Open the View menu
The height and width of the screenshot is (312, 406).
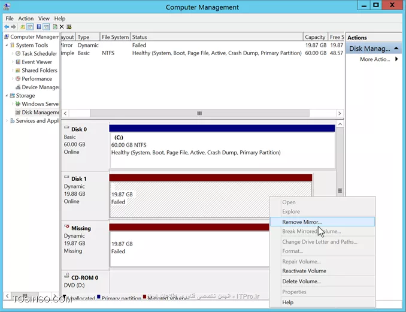point(44,19)
